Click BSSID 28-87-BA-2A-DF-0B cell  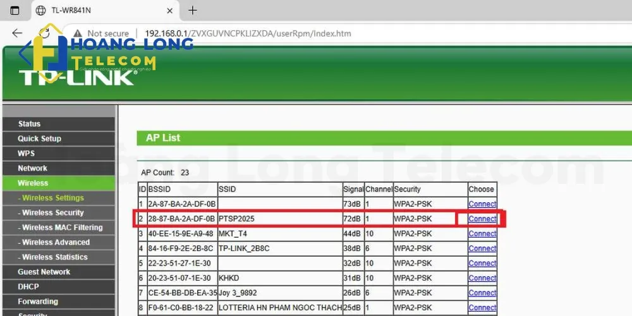[x=182, y=219]
